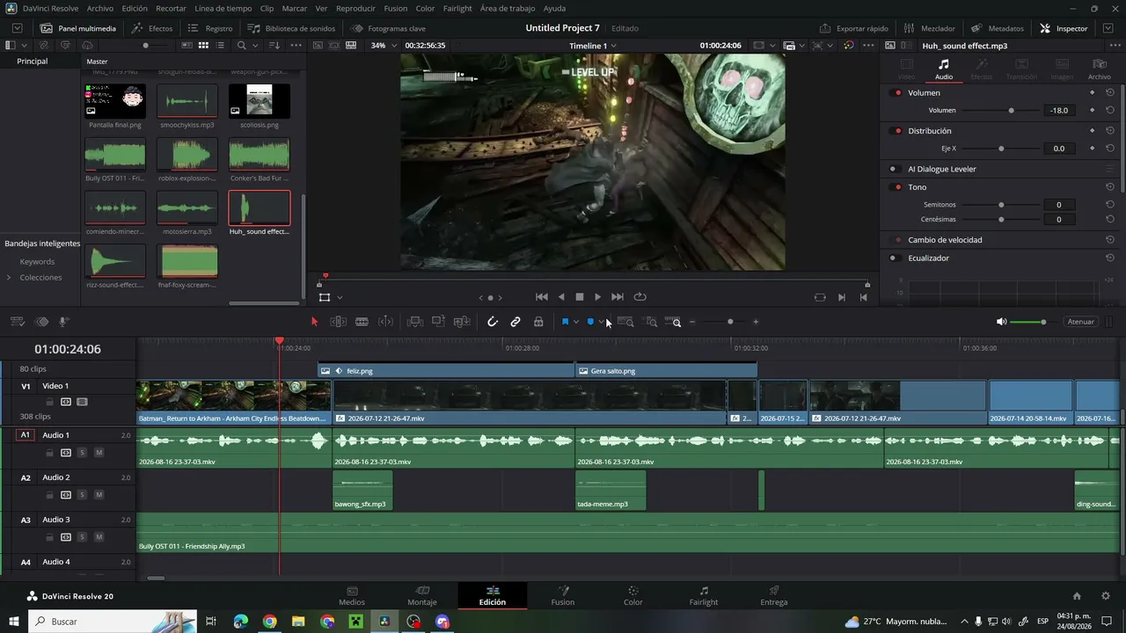The width and height of the screenshot is (1126, 633).
Task: Add keyframe for Eje X
Action: [x=1093, y=149]
